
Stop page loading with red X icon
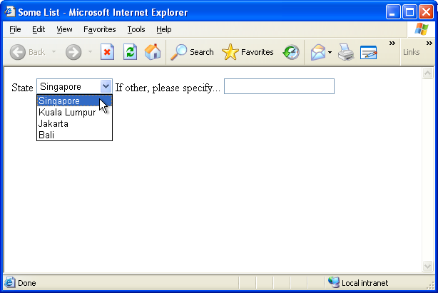[x=107, y=52]
